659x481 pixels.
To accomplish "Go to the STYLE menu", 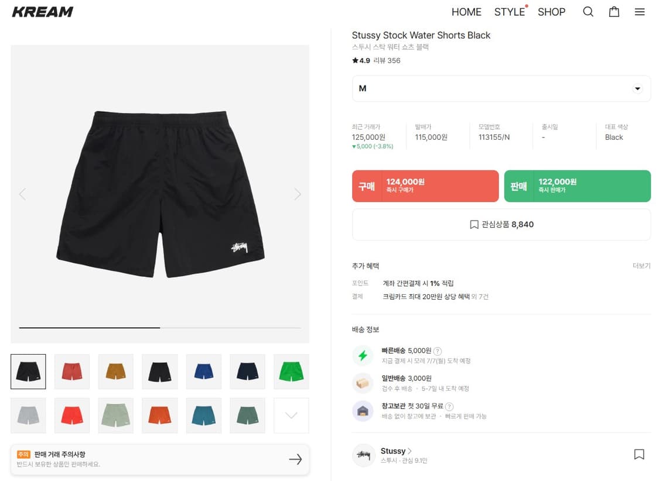I will click(510, 12).
